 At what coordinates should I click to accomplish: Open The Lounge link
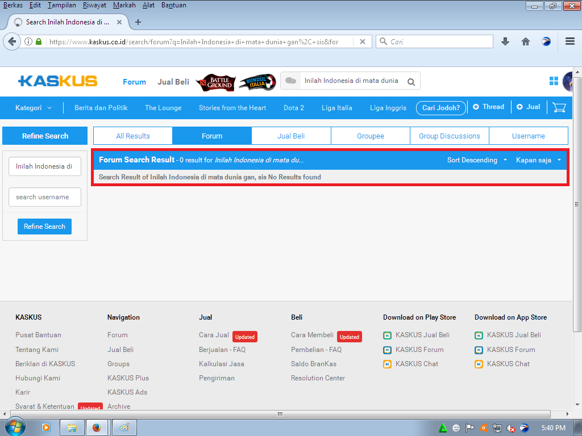tap(163, 108)
